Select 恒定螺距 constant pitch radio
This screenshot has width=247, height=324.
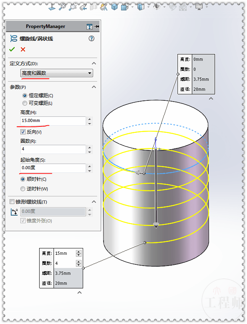[x=25, y=96]
